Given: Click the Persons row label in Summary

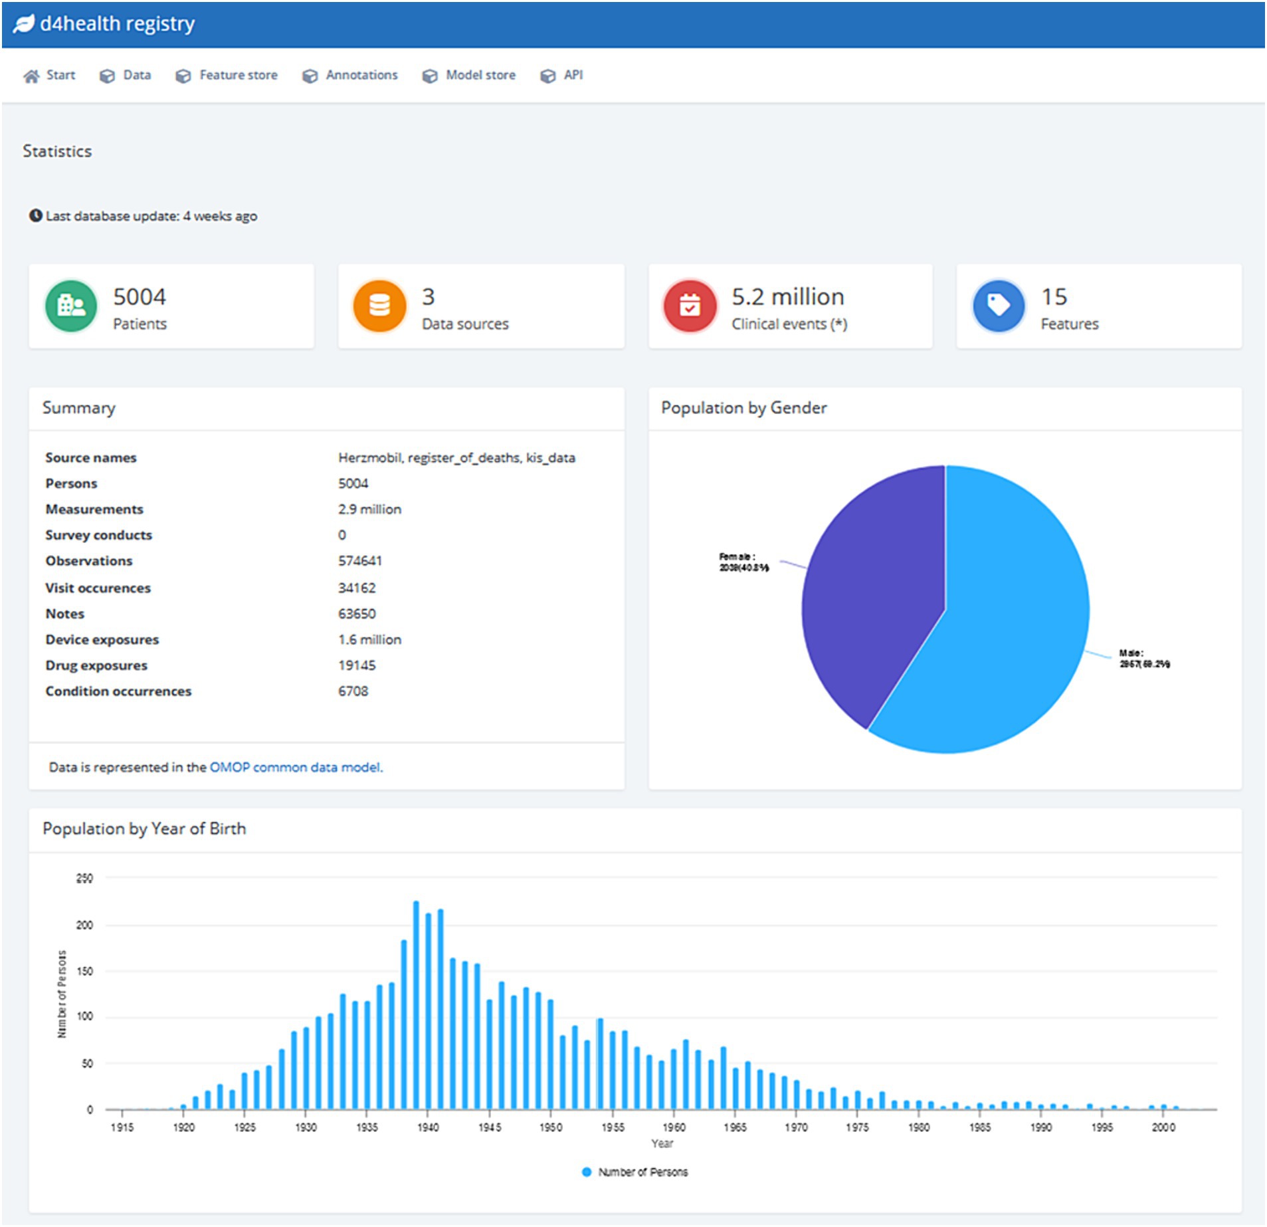Looking at the screenshot, I should [x=71, y=483].
